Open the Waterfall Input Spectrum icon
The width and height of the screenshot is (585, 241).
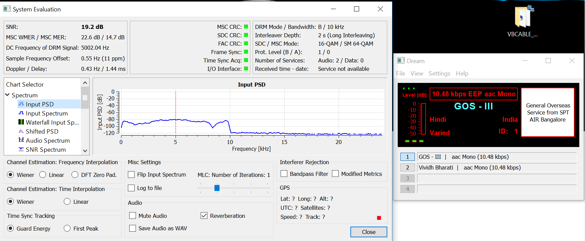point(21,122)
